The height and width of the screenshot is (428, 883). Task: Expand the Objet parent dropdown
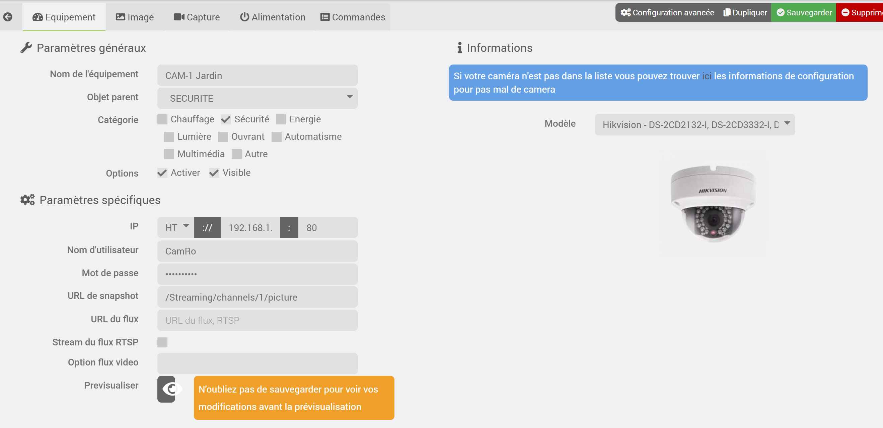point(257,98)
